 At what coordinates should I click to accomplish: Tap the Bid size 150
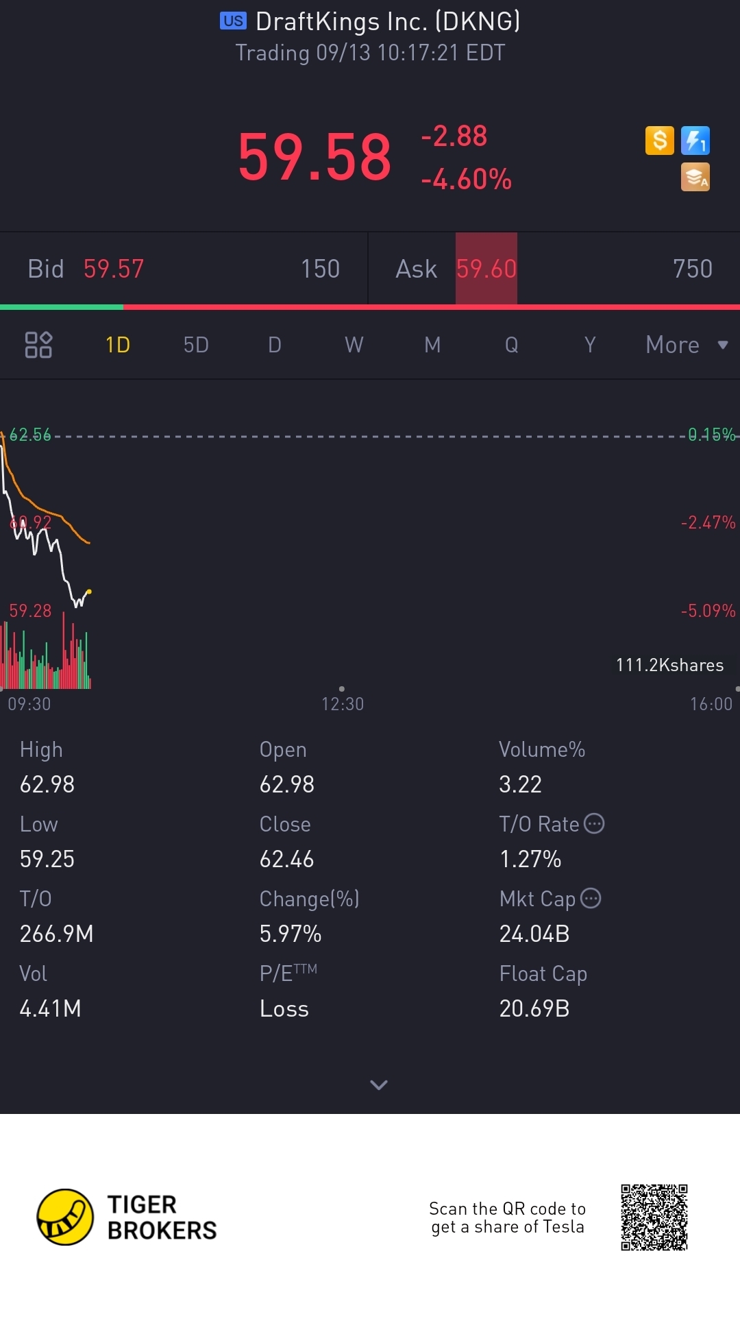click(321, 269)
